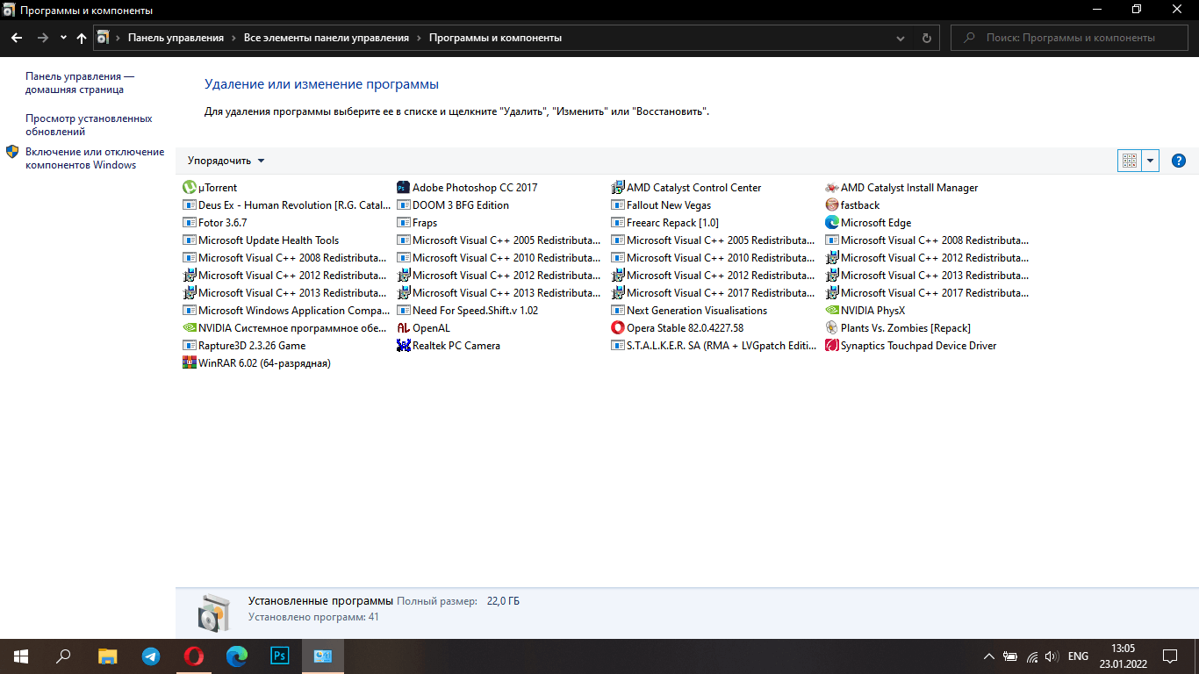Select Freearc Repack [1.0] entry

click(665, 222)
